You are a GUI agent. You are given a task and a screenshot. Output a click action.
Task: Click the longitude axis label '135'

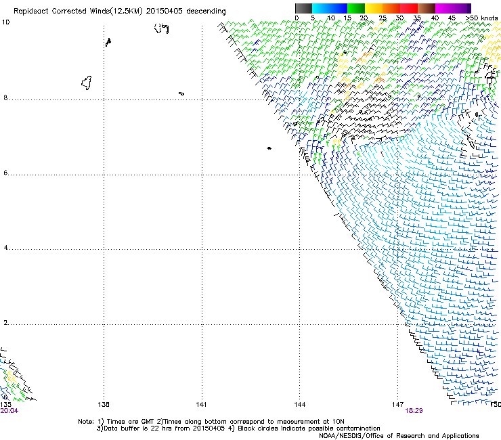click(6, 405)
